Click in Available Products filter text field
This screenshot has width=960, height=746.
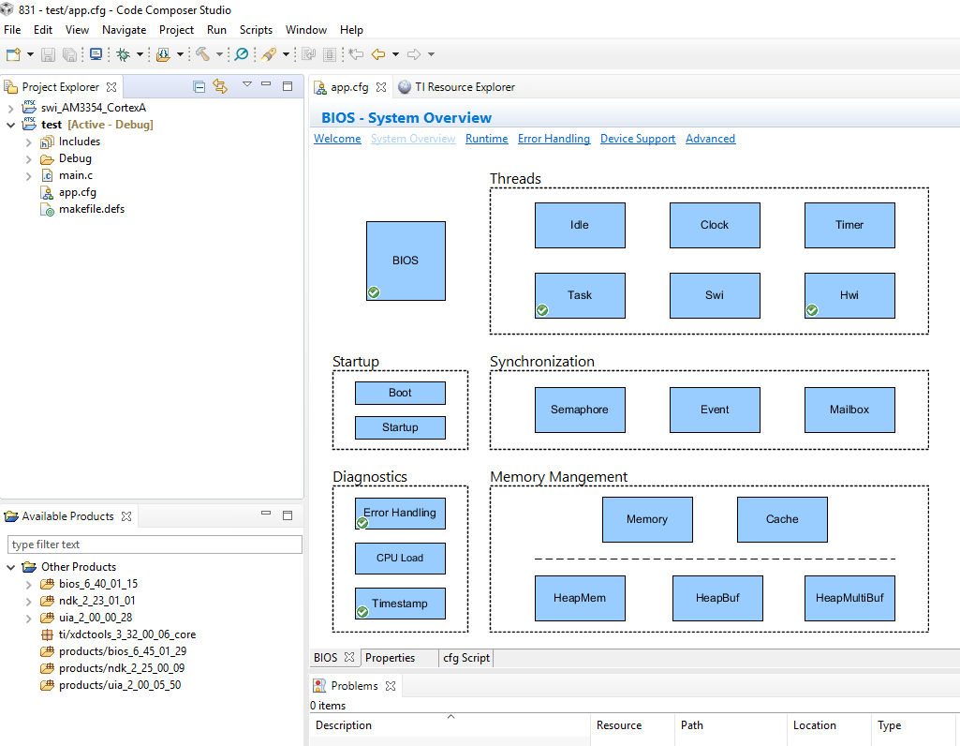tap(155, 545)
